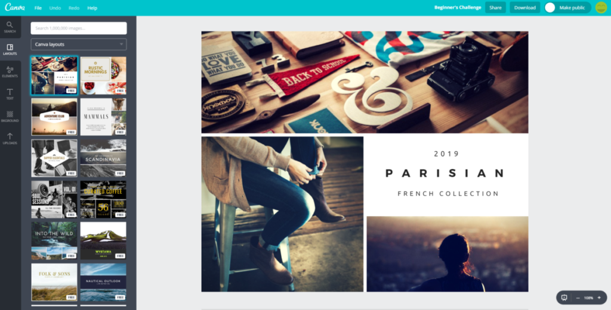Zoom out with the minus icon
611x310 pixels.
[578, 298]
